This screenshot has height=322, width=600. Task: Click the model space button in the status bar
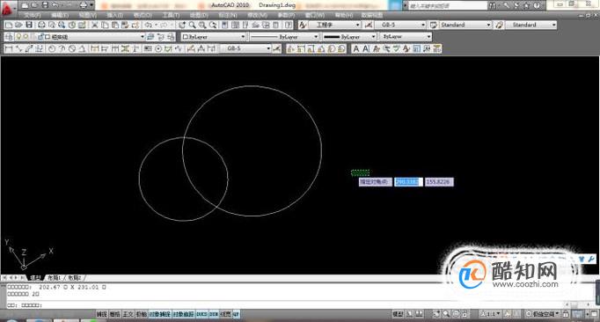tap(398, 314)
